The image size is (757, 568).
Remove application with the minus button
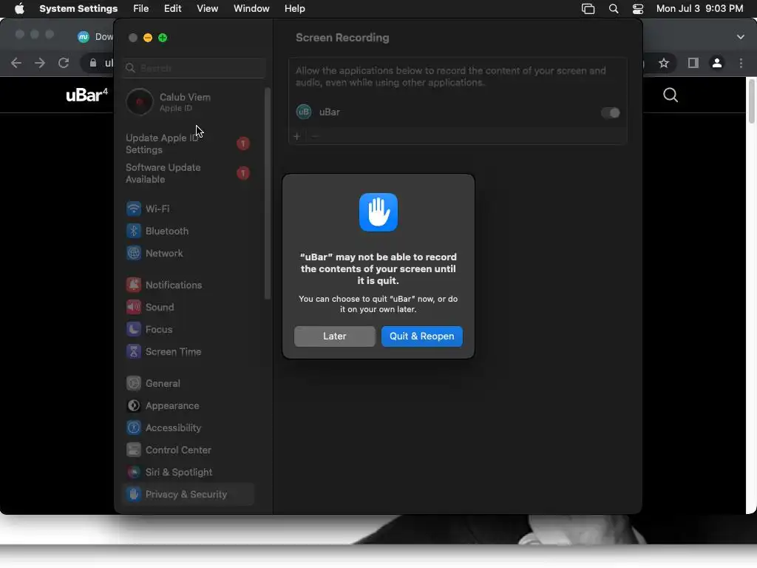315,137
